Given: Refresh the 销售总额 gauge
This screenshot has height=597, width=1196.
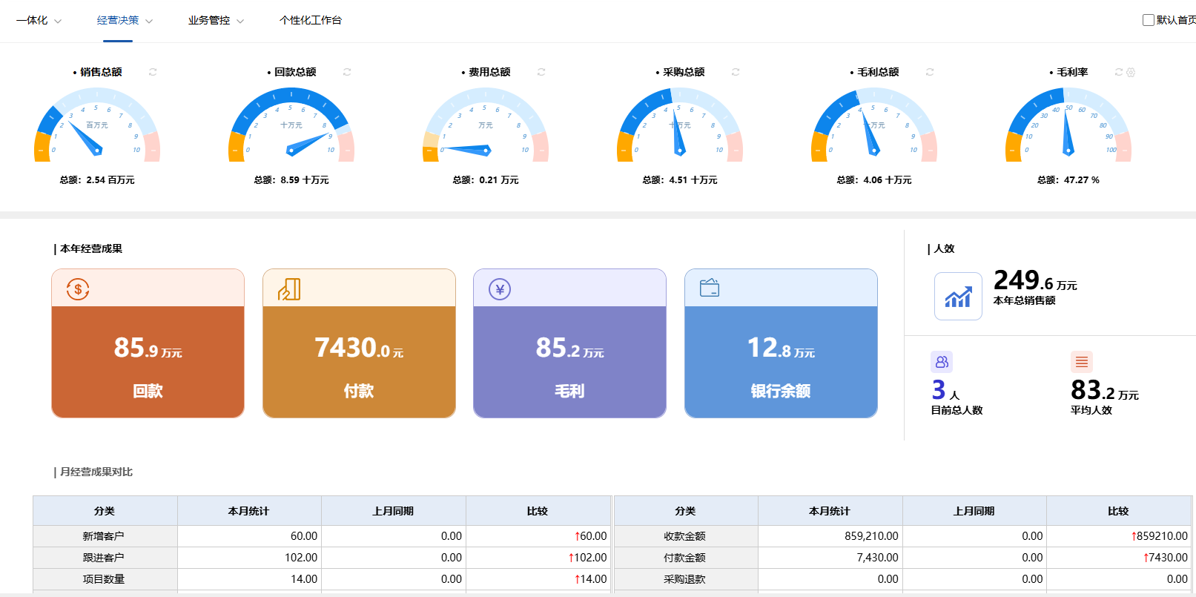Looking at the screenshot, I should [x=153, y=72].
